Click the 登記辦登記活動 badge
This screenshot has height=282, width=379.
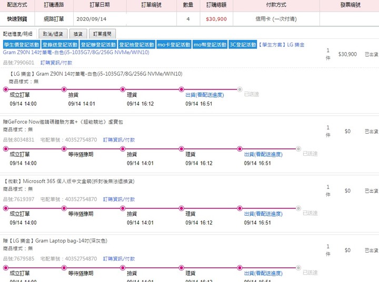pyautogui.click(x=98, y=45)
